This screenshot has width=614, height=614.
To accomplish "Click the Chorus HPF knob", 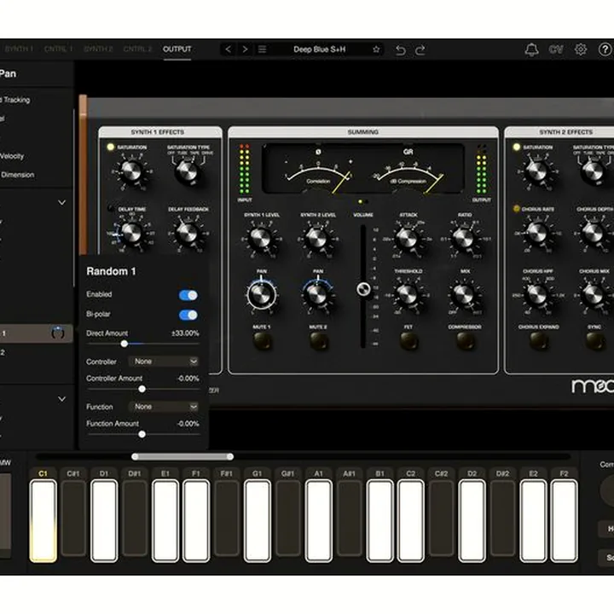I will 537,294.
